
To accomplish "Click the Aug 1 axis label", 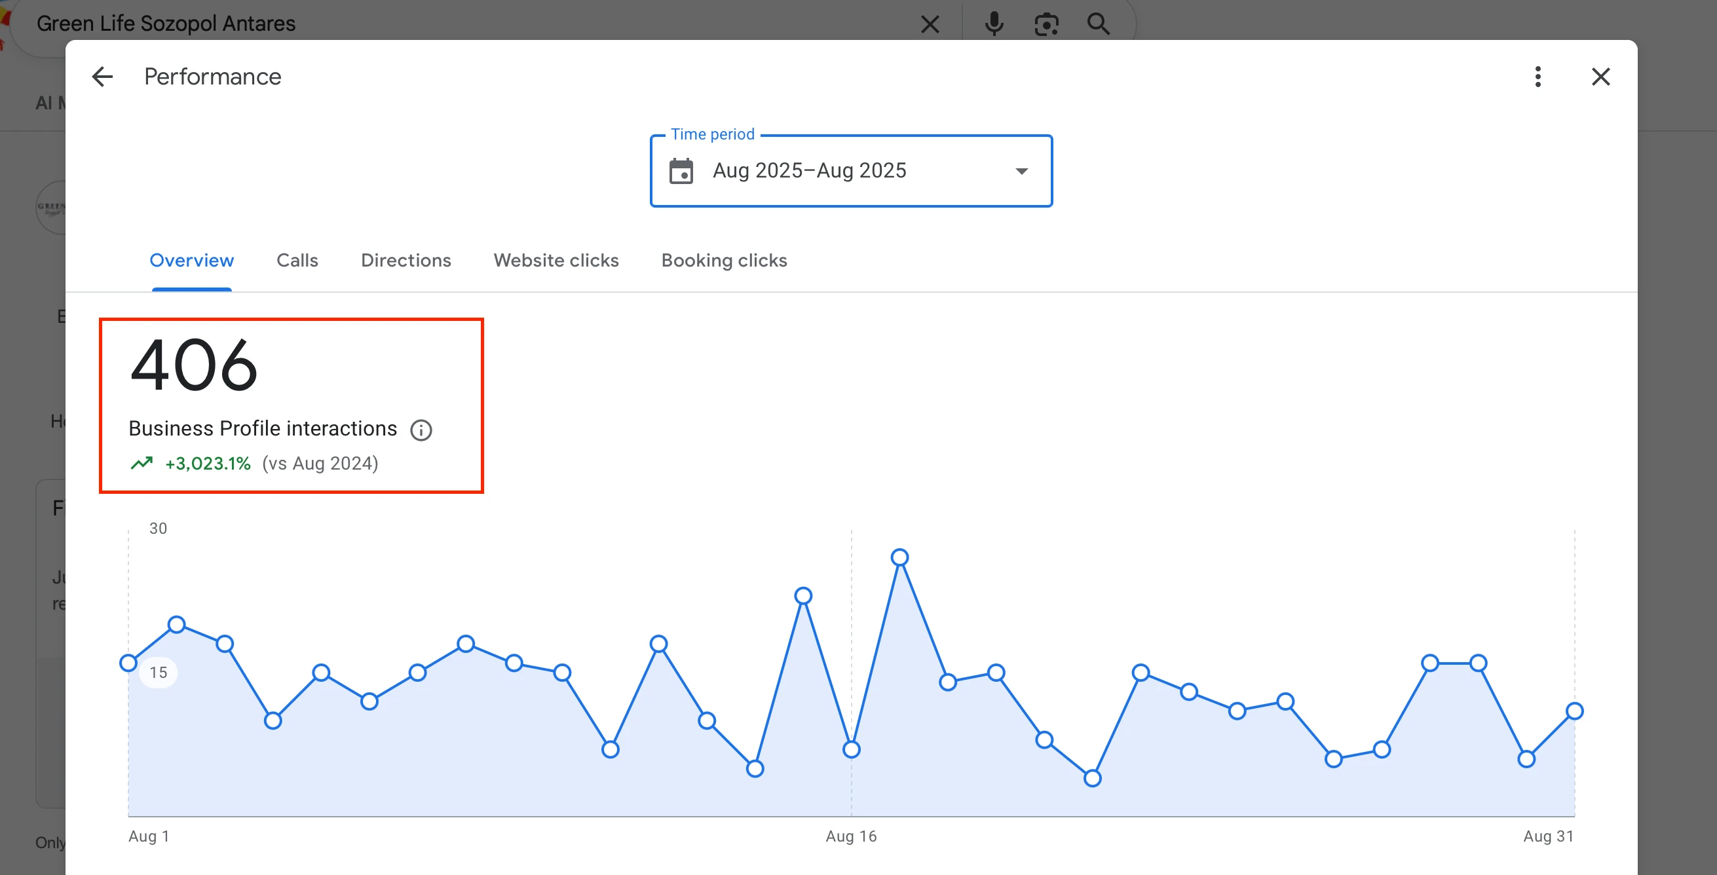I will 149,836.
